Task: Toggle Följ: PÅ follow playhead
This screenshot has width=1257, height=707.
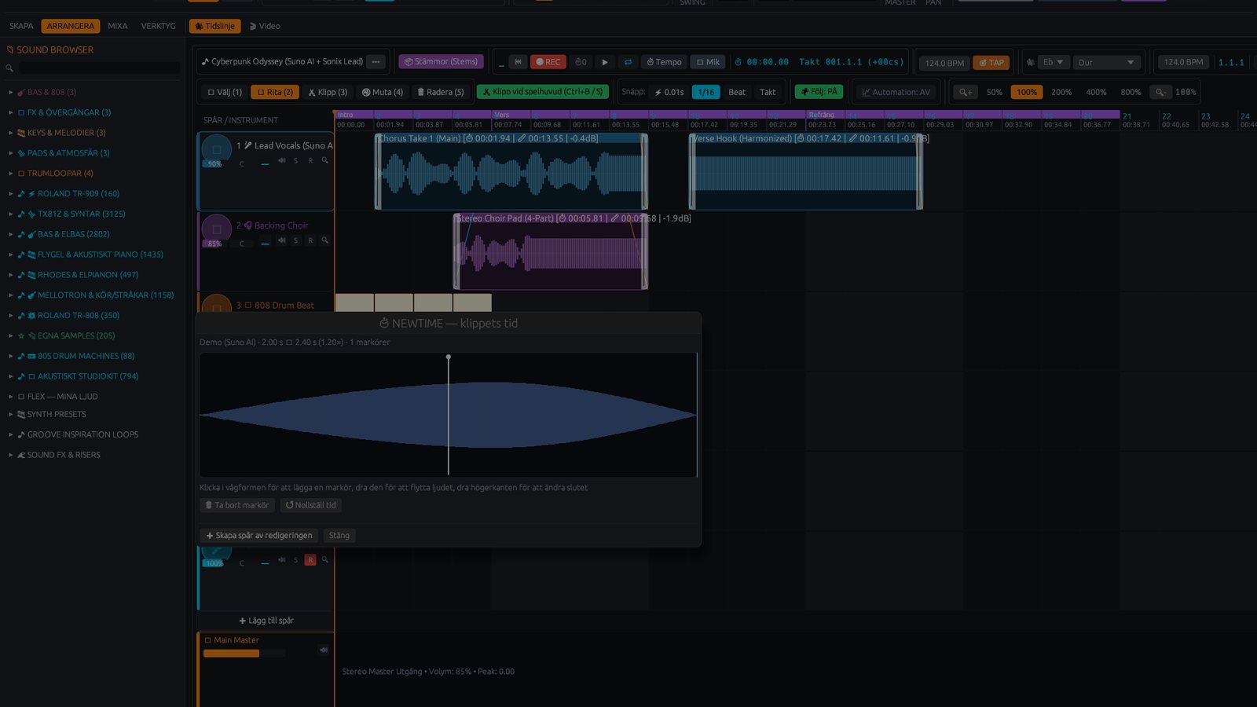Action: click(x=819, y=92)
